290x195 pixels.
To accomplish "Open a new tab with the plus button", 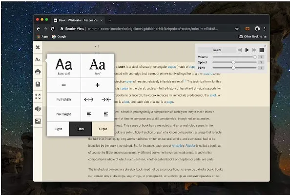I will 110,20.
